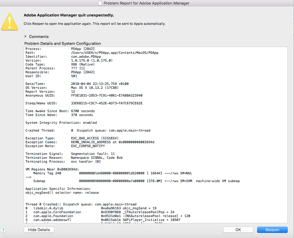The width and height of the screenshot is (294, 238).
Task: Click 'Adobe Application Manager quit unexpectedly.' heading
Action: tap(69, 15)
